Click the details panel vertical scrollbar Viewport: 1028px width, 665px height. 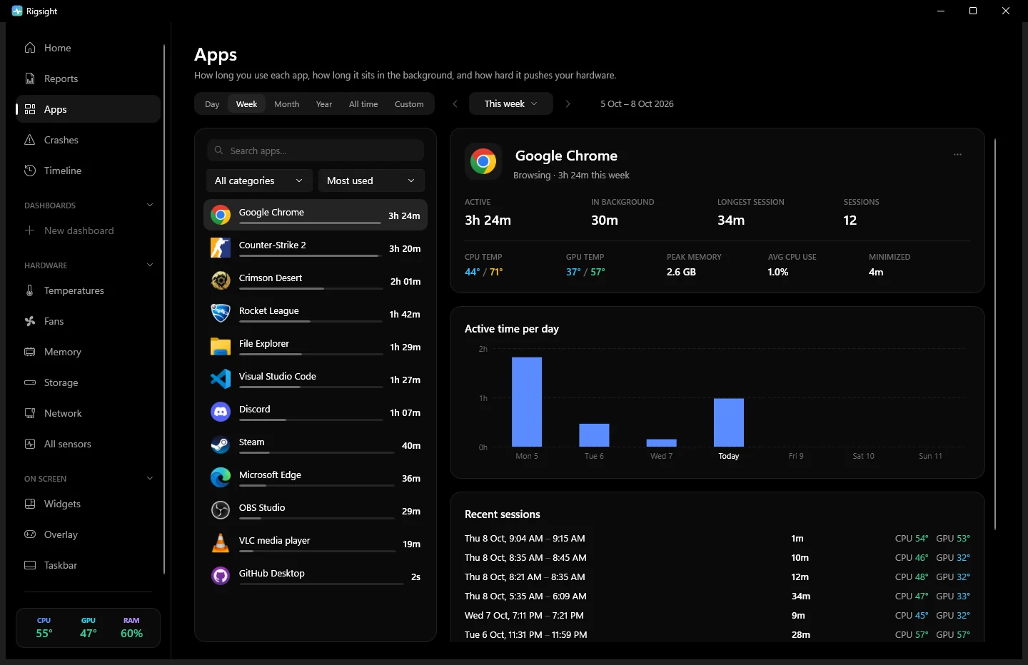click(994, 334)
